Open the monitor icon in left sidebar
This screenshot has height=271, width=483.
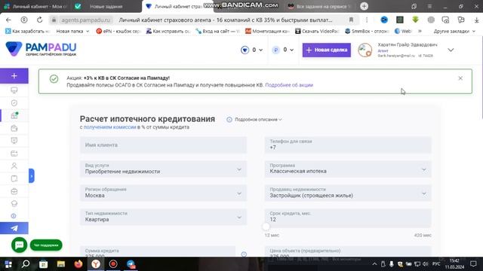tap(14, 90)
